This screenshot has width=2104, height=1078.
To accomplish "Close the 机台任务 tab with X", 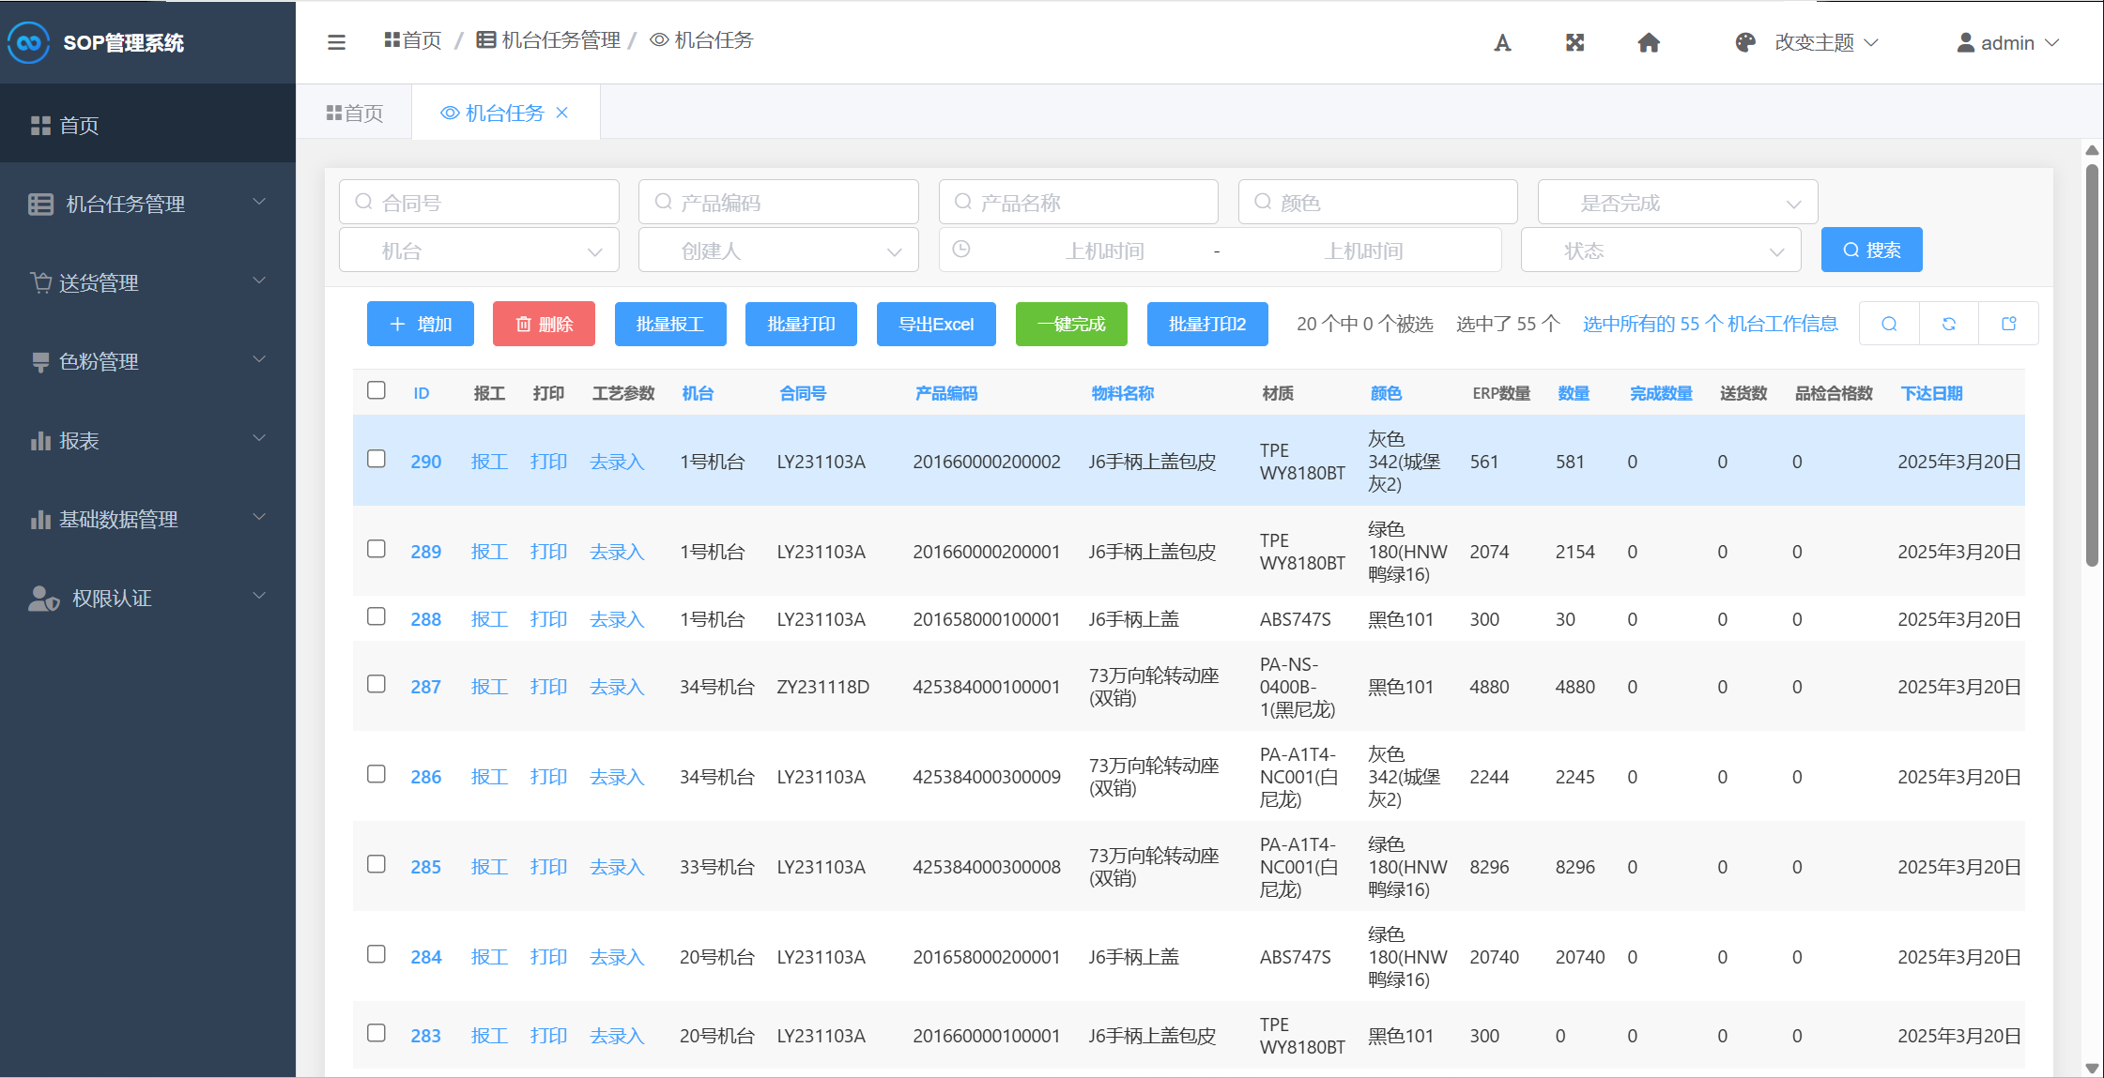I will click(562, 113).
